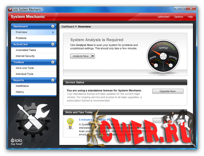The height and width of the screenshot is (156, 204).
Task: Open IntelliStatus report
Action: tap(34, 86)
